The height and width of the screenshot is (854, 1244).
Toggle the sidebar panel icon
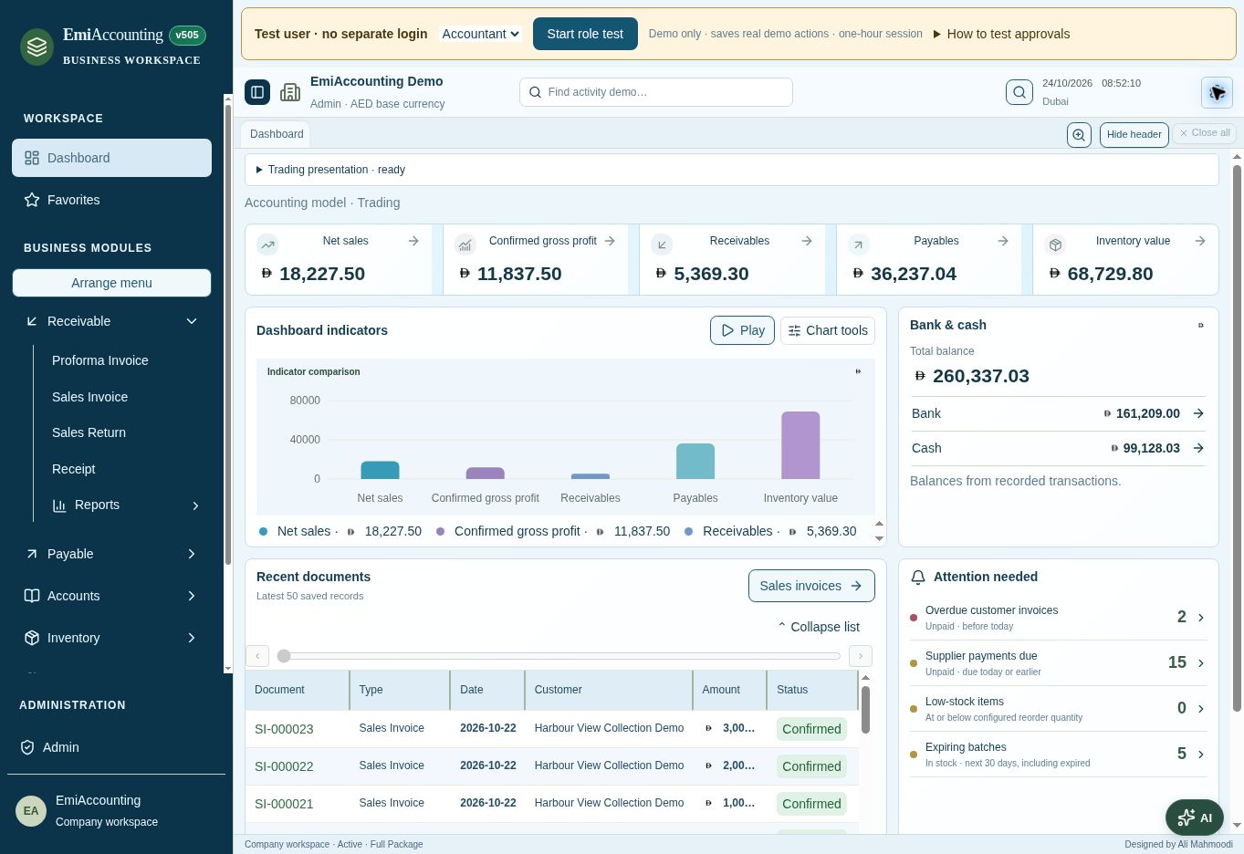pyautogui.click(x=257, y=92)
